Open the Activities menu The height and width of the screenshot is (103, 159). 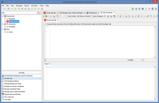click(34, 6)
